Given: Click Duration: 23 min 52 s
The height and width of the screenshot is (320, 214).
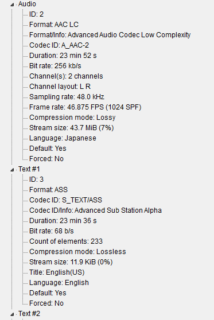Looking at the screenshot, I should tap(63, 56).
